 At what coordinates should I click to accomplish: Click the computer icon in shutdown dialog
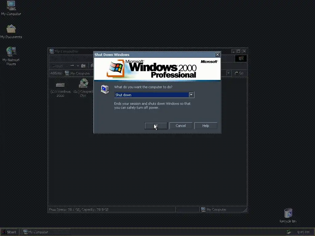click(x=105, y=89)
